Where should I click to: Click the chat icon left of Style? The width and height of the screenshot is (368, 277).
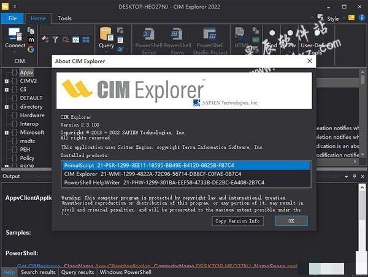tap(320, 17)
